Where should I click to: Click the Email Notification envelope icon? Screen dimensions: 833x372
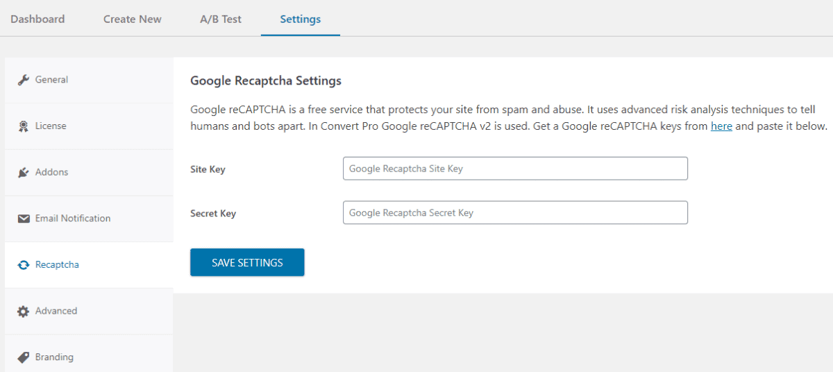pos(23,219)
